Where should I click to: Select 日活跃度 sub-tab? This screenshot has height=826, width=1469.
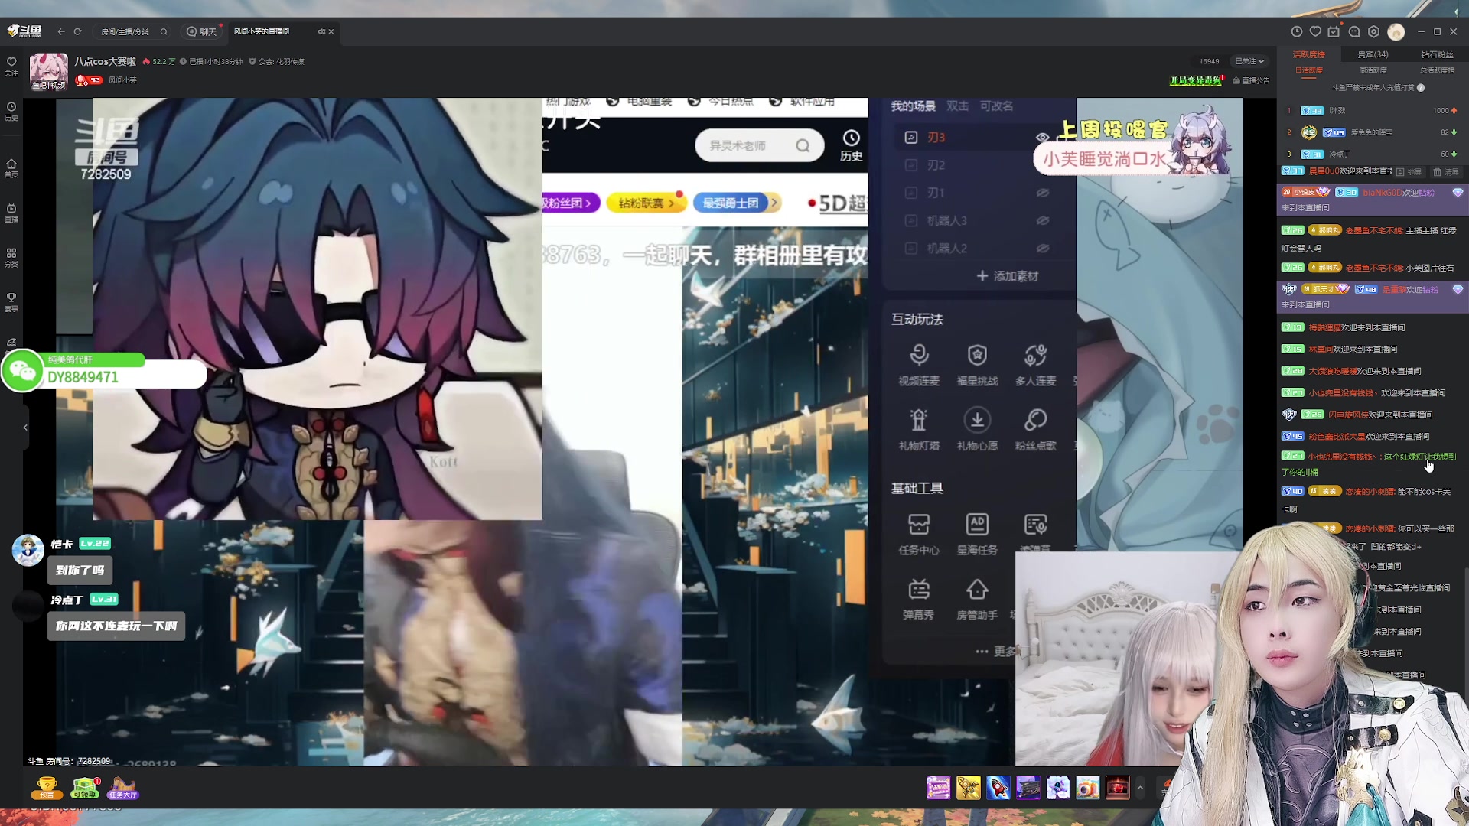(1308, 70)
